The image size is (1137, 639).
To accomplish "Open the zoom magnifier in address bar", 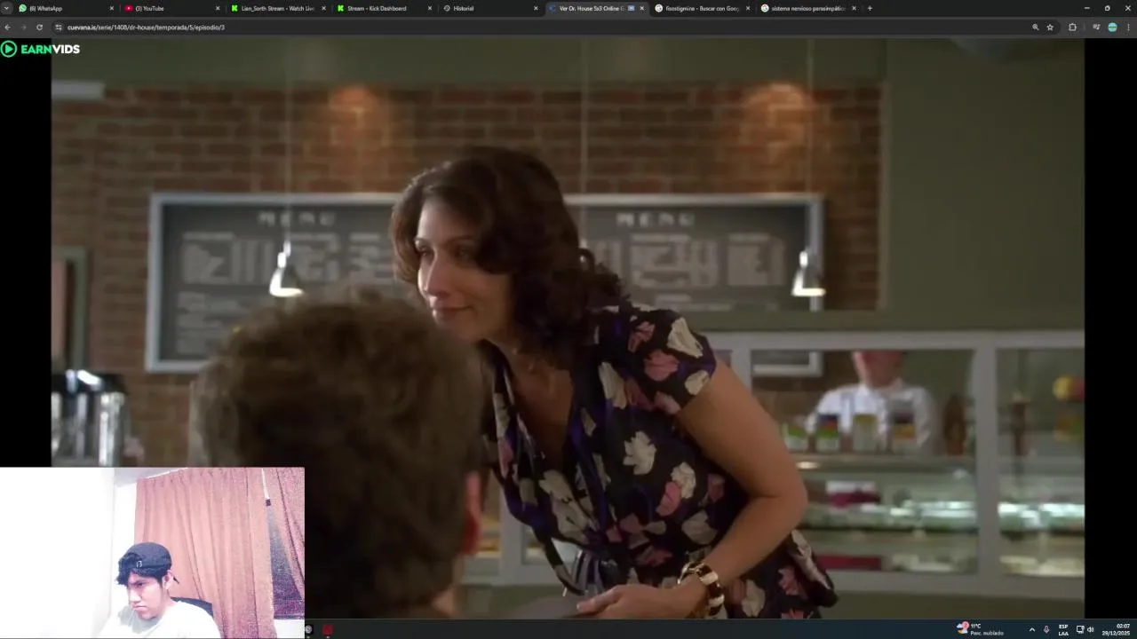I will 1036,28.
